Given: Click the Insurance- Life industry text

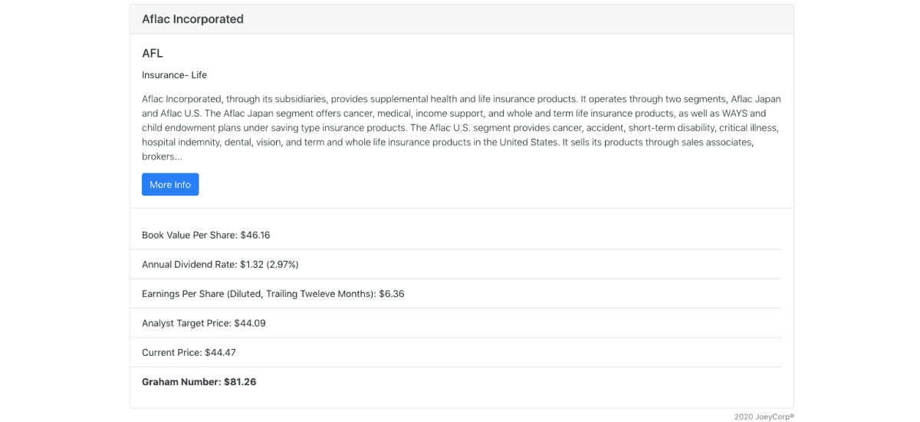Looking at the screenshot, I should pyautogui.click(x=174, y=75).
